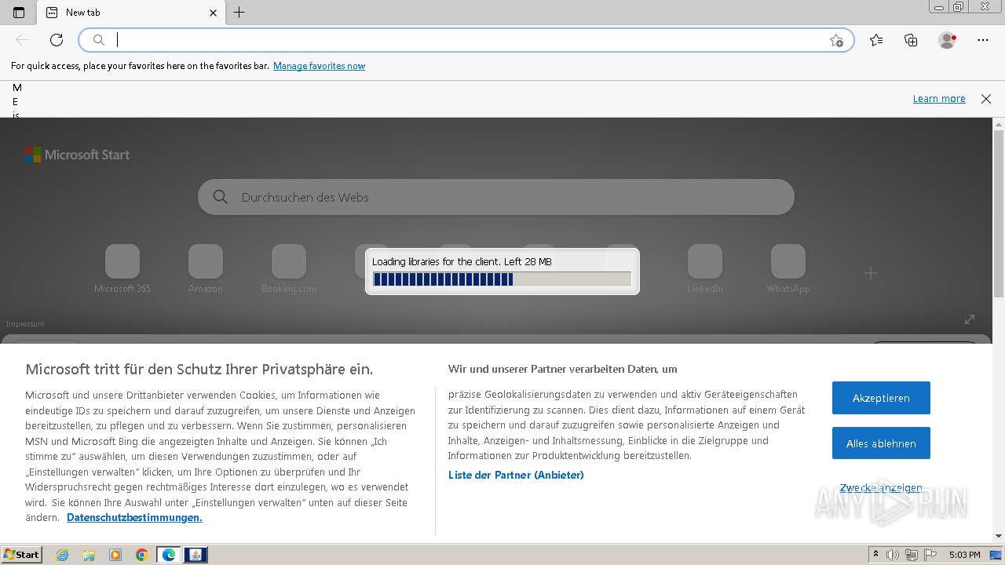Open the Favorites list icon

[x=876, y=40]
